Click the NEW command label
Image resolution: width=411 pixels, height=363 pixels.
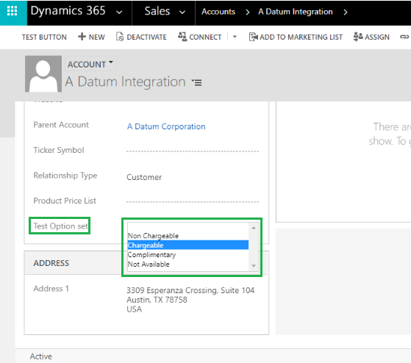tap(97, 37)
